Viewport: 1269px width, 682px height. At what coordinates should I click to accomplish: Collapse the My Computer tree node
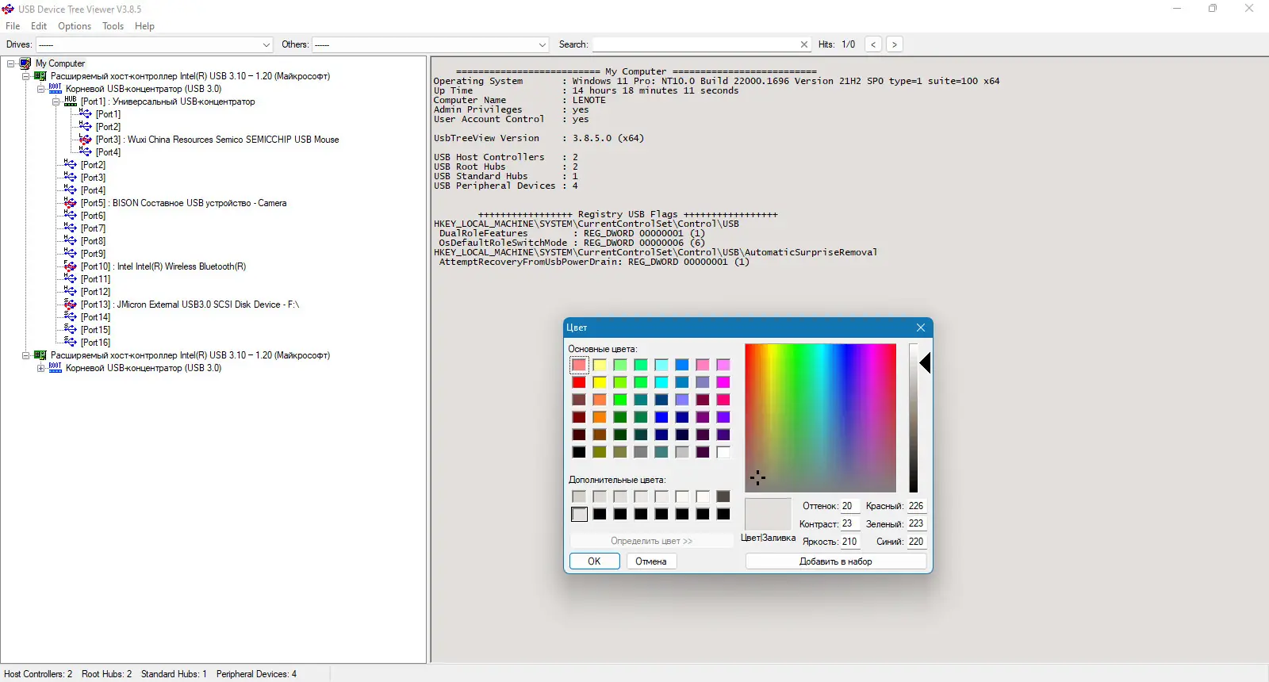11,63
